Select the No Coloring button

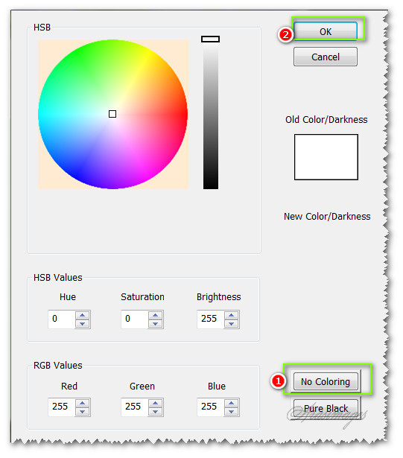click(326, 381)
